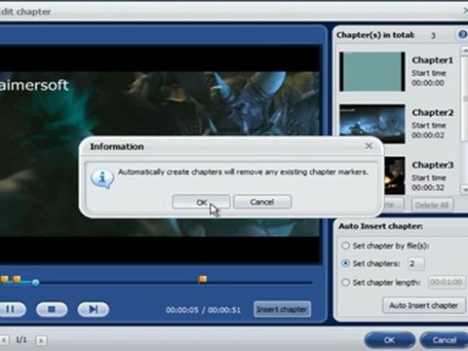Select Set chapter by file(s) option

[345, 246]
